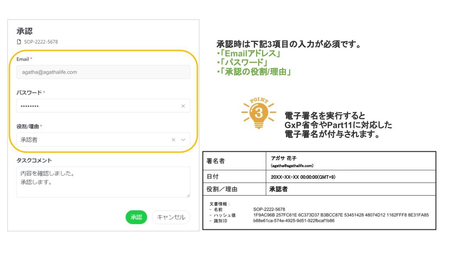Viewport: 454px width, 255px height.
Task: Click the キャンセル button
Action: coord(171,217)
